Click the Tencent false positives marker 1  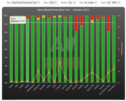click(103, 81)
